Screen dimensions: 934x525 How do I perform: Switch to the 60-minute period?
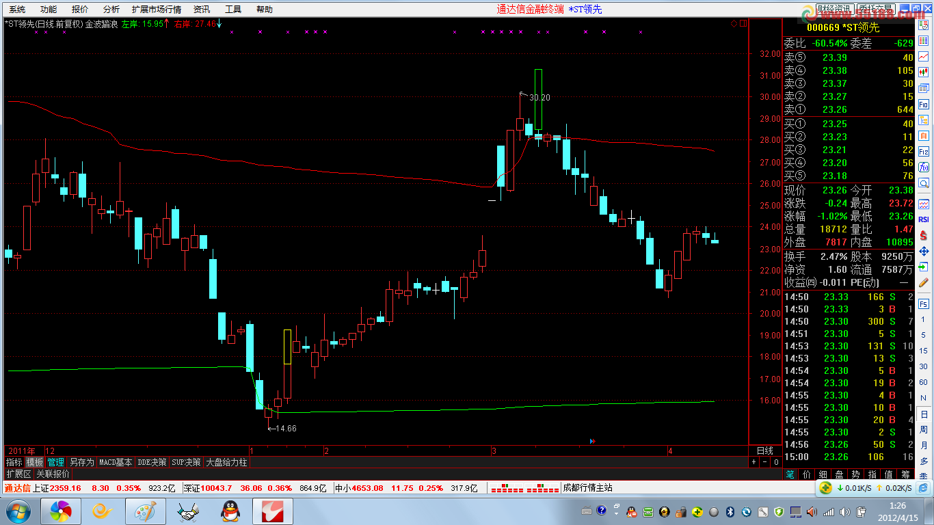[924, 382]
